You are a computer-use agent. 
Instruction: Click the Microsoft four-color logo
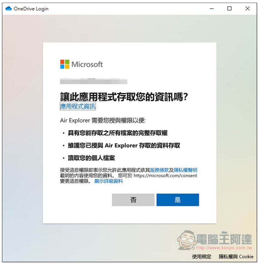click(65, 64)
